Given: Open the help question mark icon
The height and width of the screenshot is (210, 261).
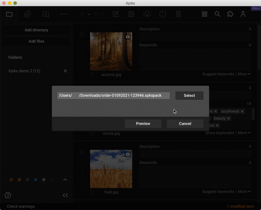Looking at the screenshot, I should (x=8, y=195).
